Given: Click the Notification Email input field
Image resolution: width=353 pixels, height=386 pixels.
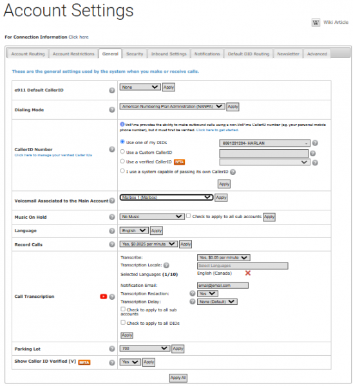Looking at the screenshot, I should click(x=223, y=285).
